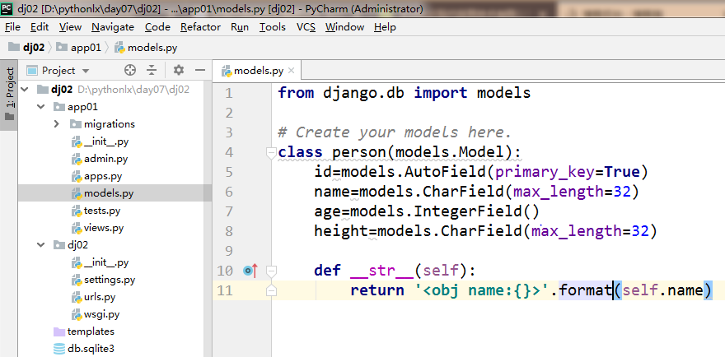Open the View menu
725x357 pixels.
point(70,27)
